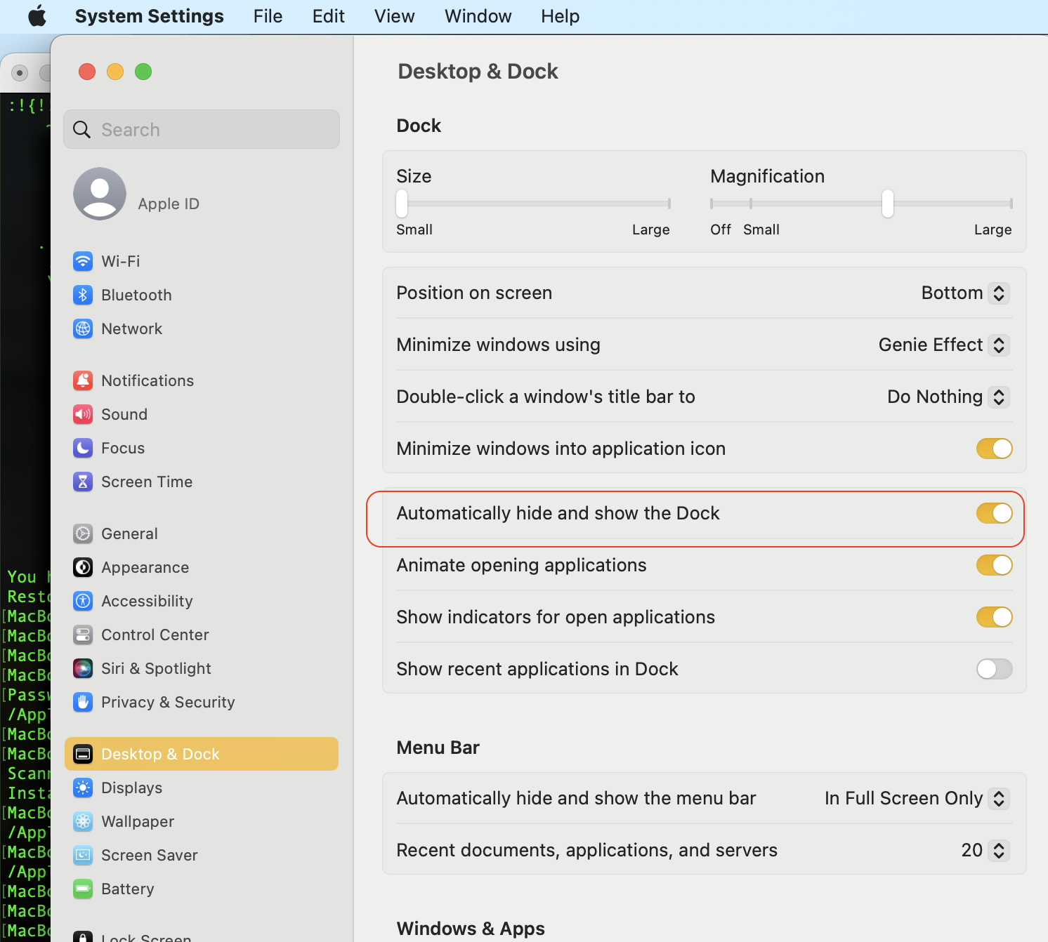Screen dimensions: 1048x942
Task: Open the Apple ID account link
Action: pos(169,204)
